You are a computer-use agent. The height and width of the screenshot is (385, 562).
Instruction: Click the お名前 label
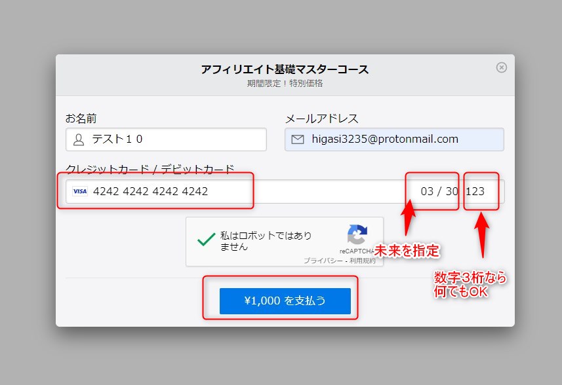coord(81,119)
